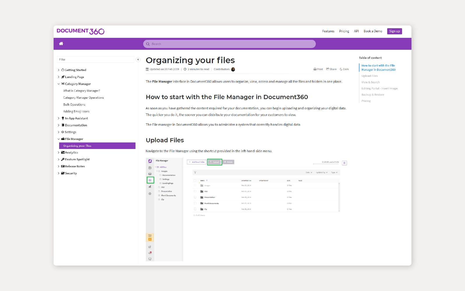The height and width of the screenshot is (291, 465).
Task: Click Analytics chart icon
Action: point(63,152)
